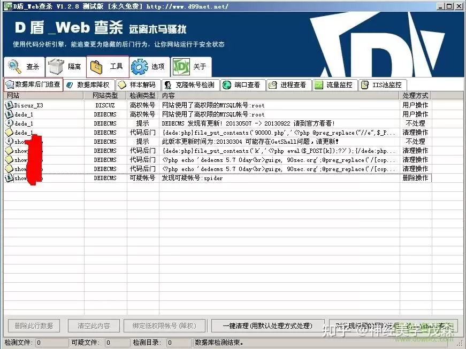Open the 关于 D-shield logo tab
This screenshot has height=349, width=466.
[x=191, y=66]
